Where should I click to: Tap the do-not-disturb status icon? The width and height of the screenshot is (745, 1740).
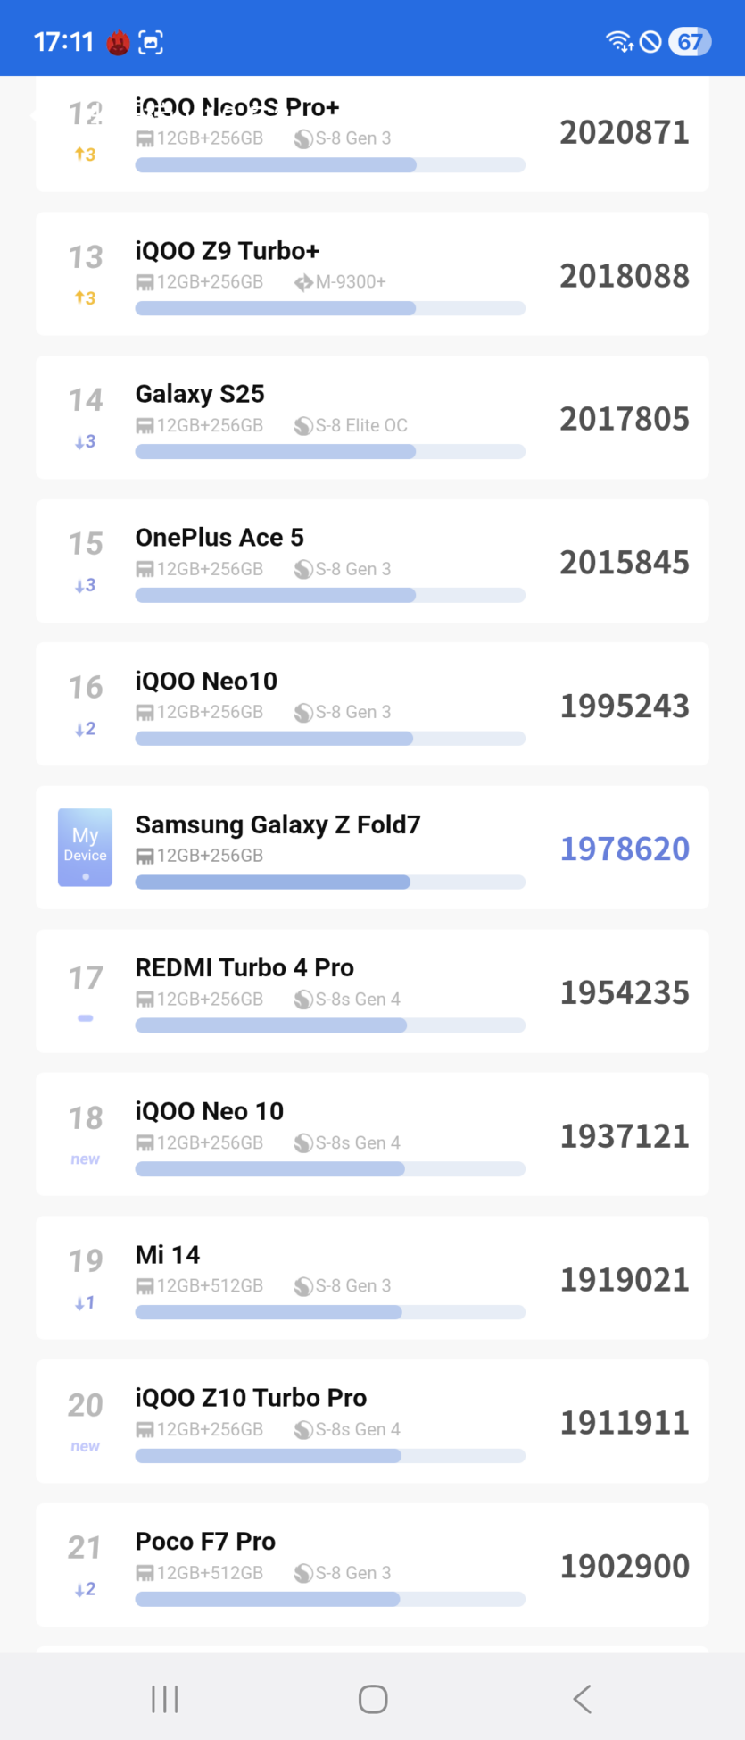pyautogui.click(x=651, y=42)
